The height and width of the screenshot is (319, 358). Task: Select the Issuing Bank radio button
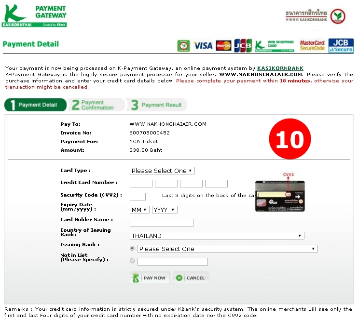(132, 248)
